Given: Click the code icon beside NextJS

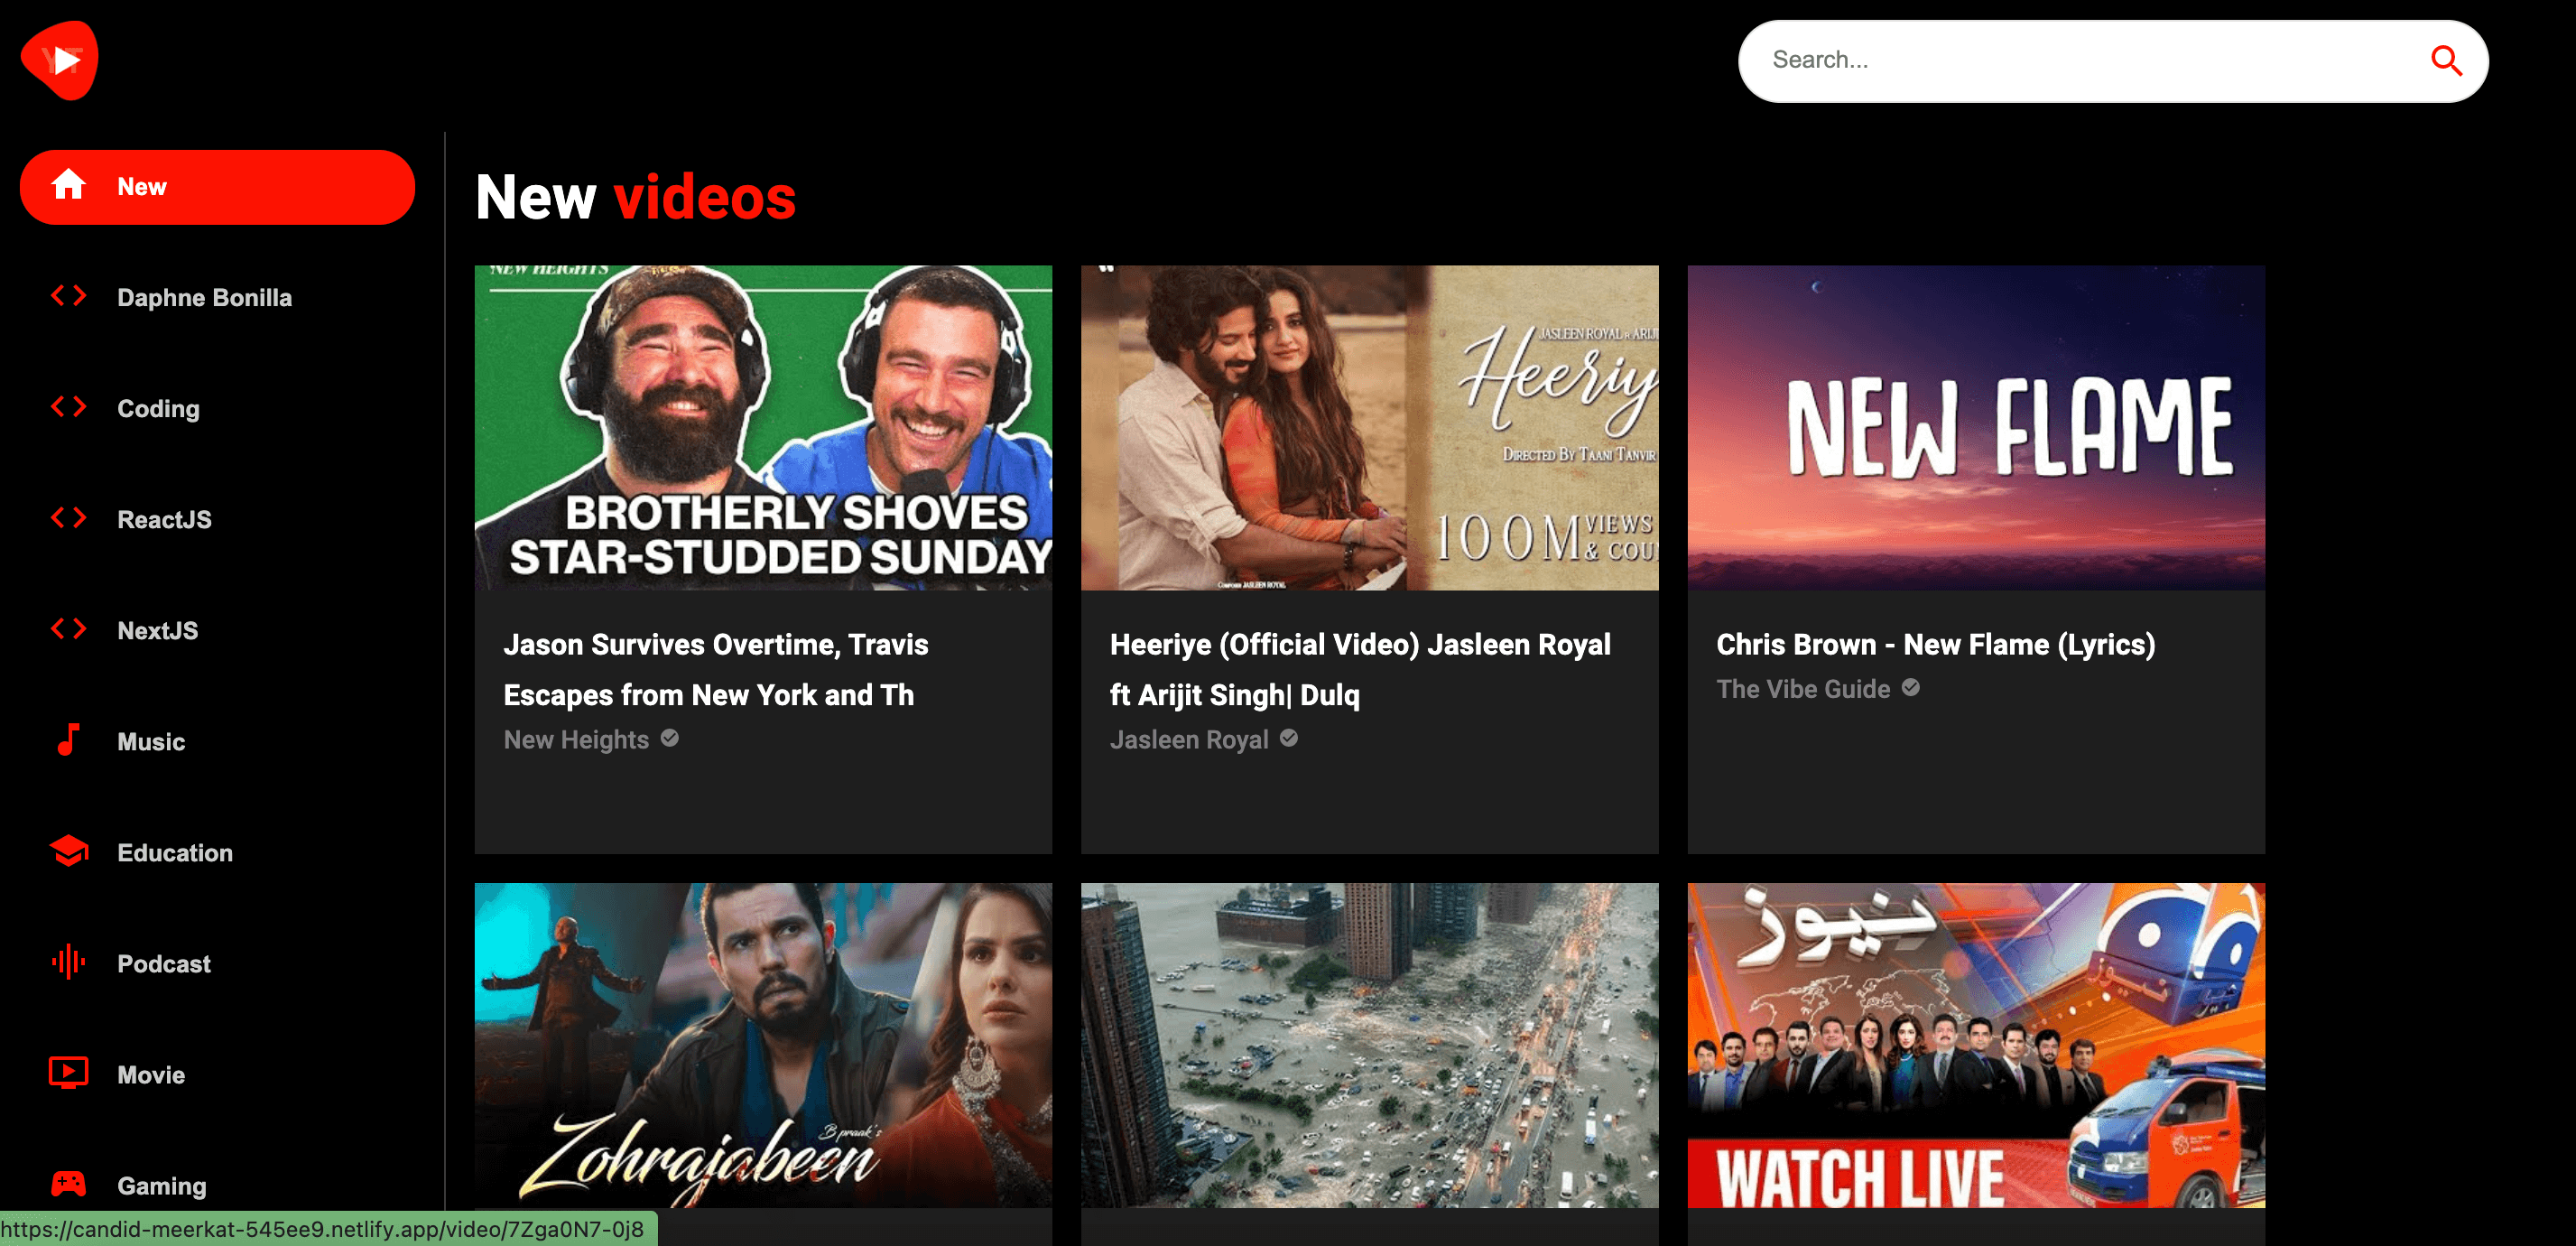Looking at the screenshot, I should pyautogui.click(x=68, y=629).
